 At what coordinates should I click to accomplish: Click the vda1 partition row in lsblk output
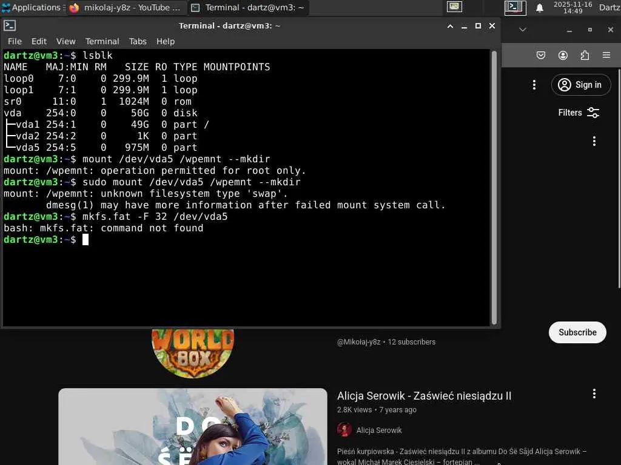(x=106, y=125)
